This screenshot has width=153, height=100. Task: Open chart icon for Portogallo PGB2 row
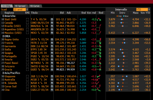(52, 56)
